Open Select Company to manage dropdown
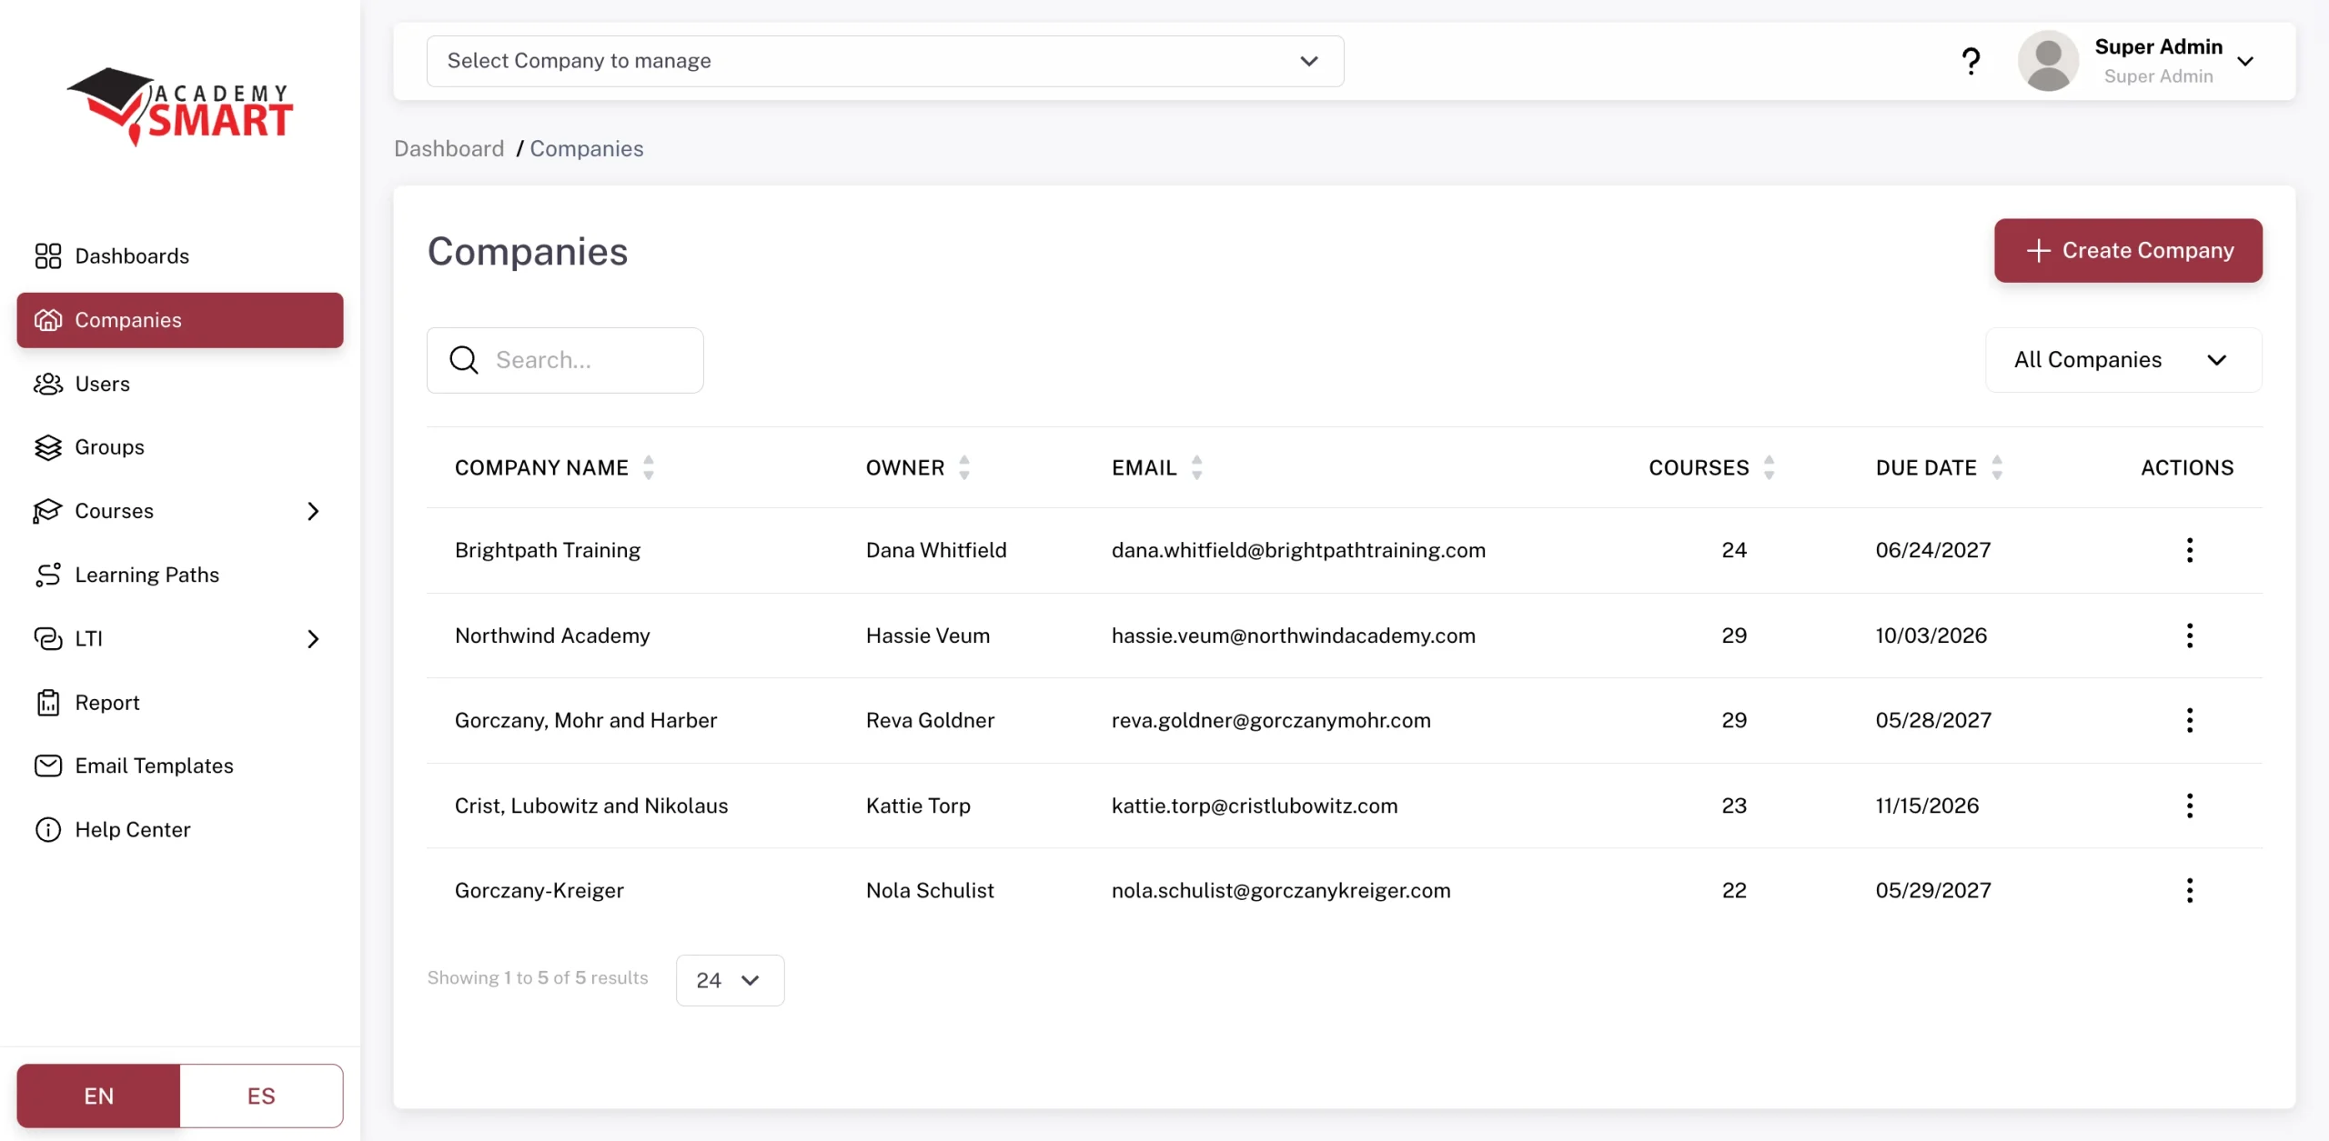2329x1141 pixels. point(885,61)
